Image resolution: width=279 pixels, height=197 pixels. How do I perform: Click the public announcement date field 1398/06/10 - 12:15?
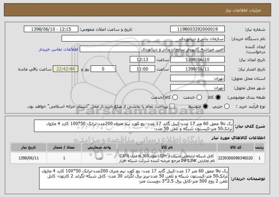51,29
